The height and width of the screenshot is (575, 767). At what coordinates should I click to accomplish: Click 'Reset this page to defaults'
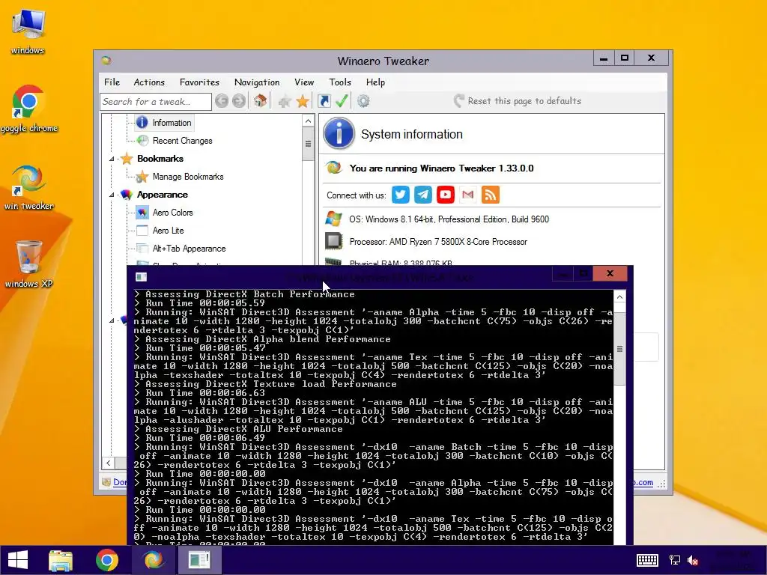518,101
